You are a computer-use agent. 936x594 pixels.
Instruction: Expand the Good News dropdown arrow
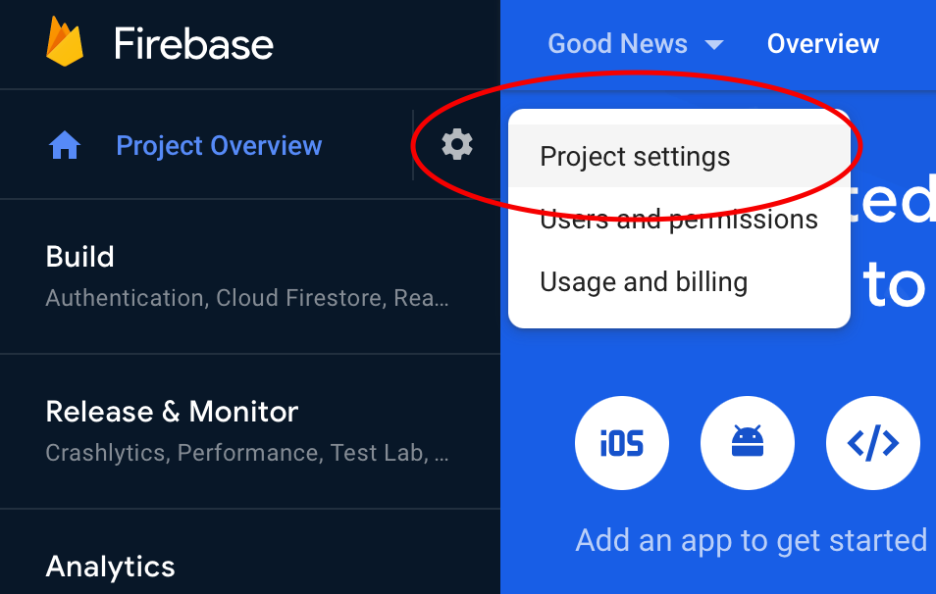715,43
